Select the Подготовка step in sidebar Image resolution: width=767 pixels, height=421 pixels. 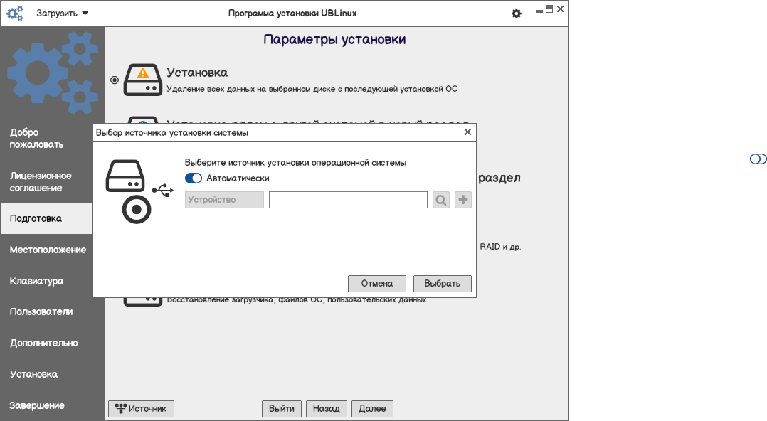tap(46, 218)
